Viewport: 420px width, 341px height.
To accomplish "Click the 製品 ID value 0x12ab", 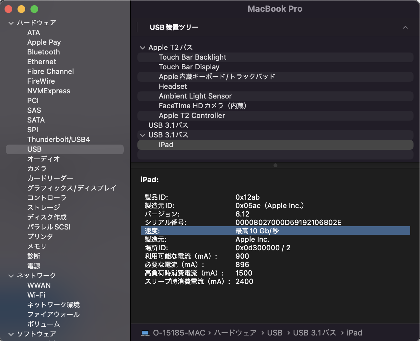I will click(248, 197).
